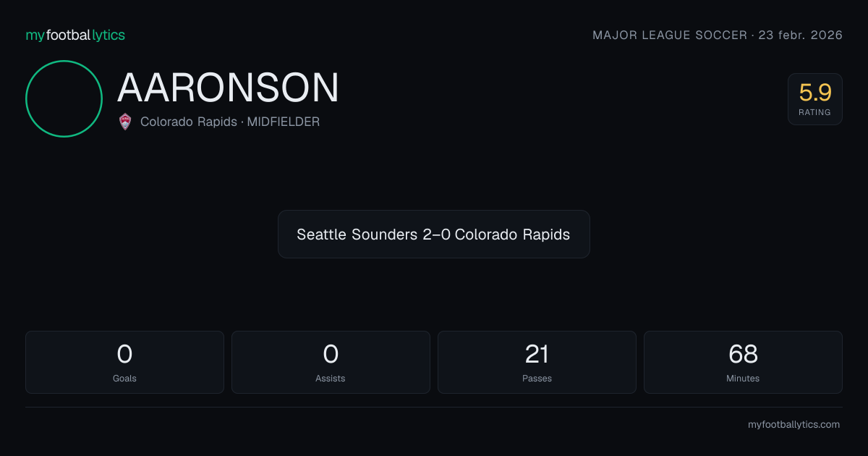This screenshot has height=456, width=868.
Task: Open the myfootballytics.com footer link
Action: 794,425
